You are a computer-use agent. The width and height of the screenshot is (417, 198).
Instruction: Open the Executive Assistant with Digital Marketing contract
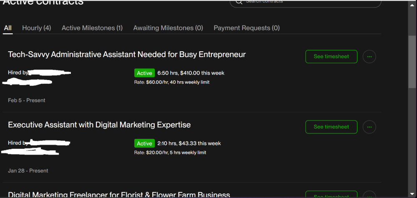[99, 125]
